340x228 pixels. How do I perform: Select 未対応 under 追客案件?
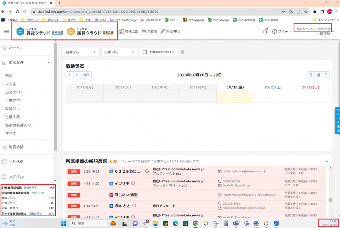coord(11,84)
